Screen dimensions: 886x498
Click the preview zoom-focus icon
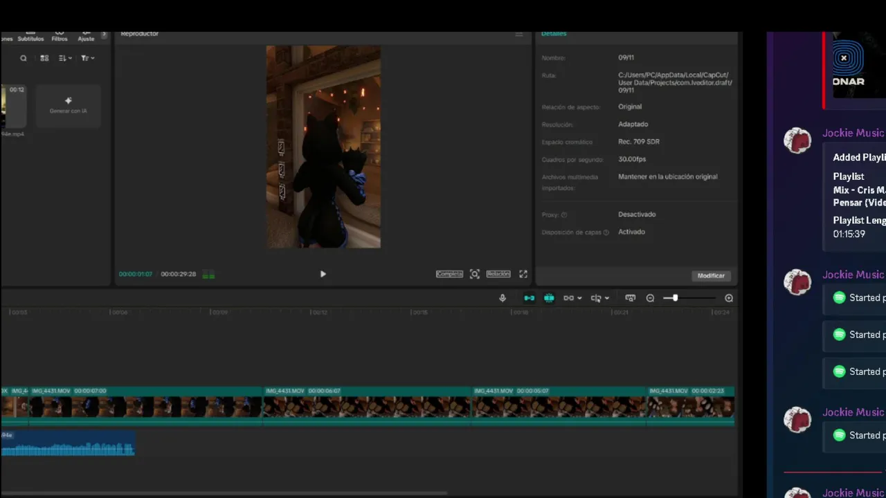[474, 274]
